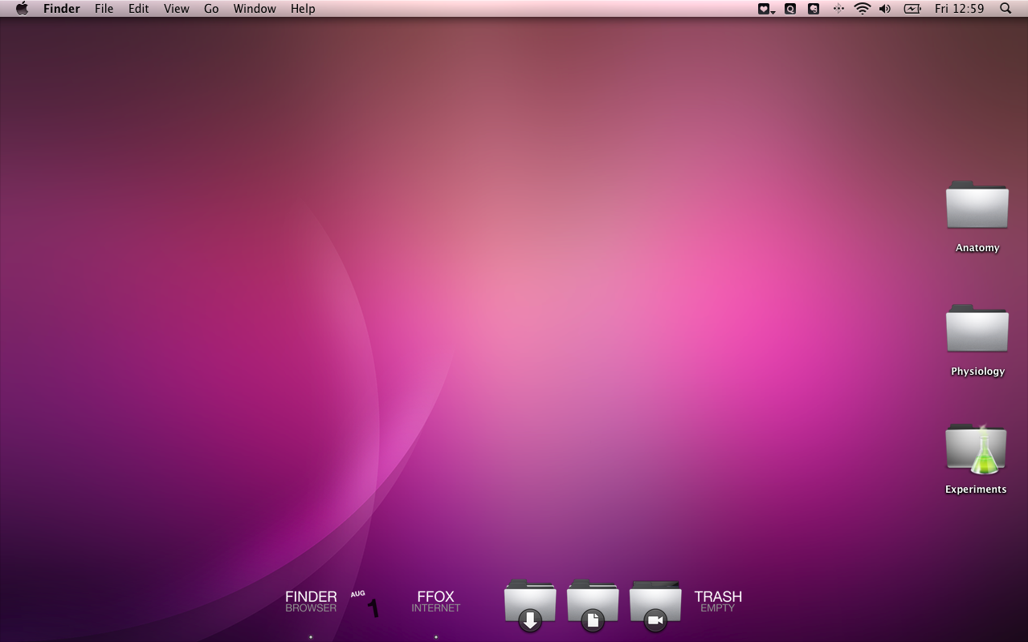The image size is (1028, 642).
Task: Open the Finder application menu
Action: [61, 9]
